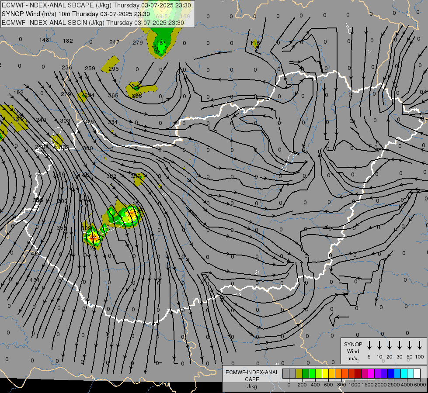Pick the dark red CAPE legend swatch
This screenshot has height=393, width=428.
coord(358,373)
